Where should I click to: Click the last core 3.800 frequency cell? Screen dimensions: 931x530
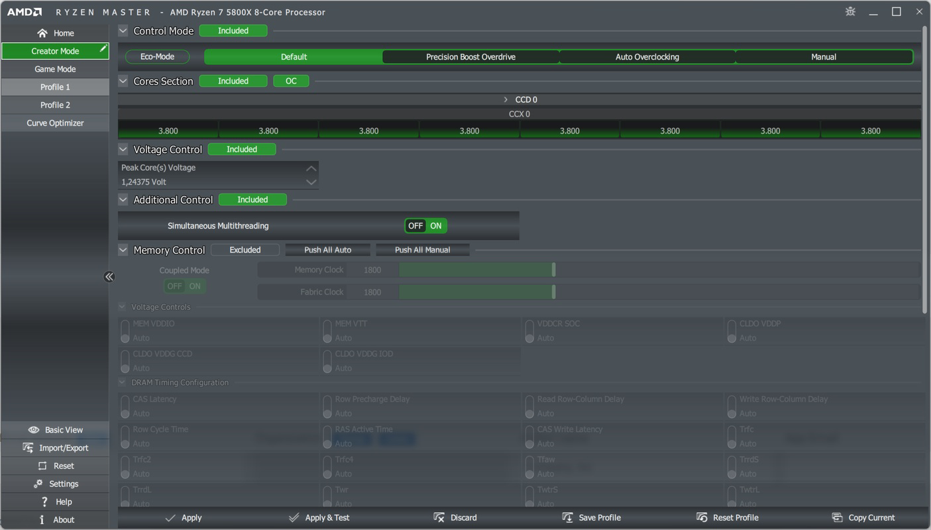870,131
